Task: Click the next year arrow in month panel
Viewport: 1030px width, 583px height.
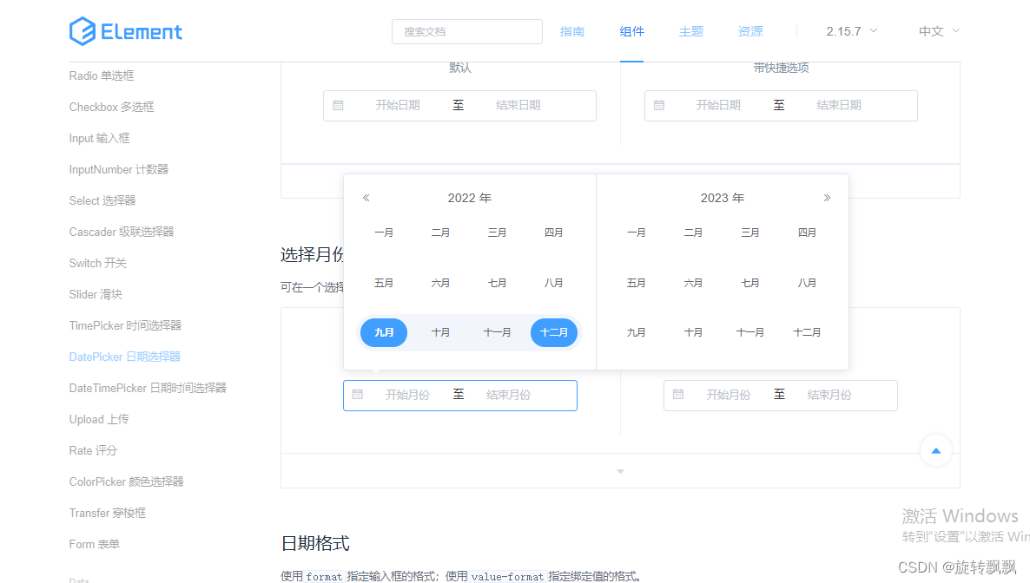Action: click(826, 197)
